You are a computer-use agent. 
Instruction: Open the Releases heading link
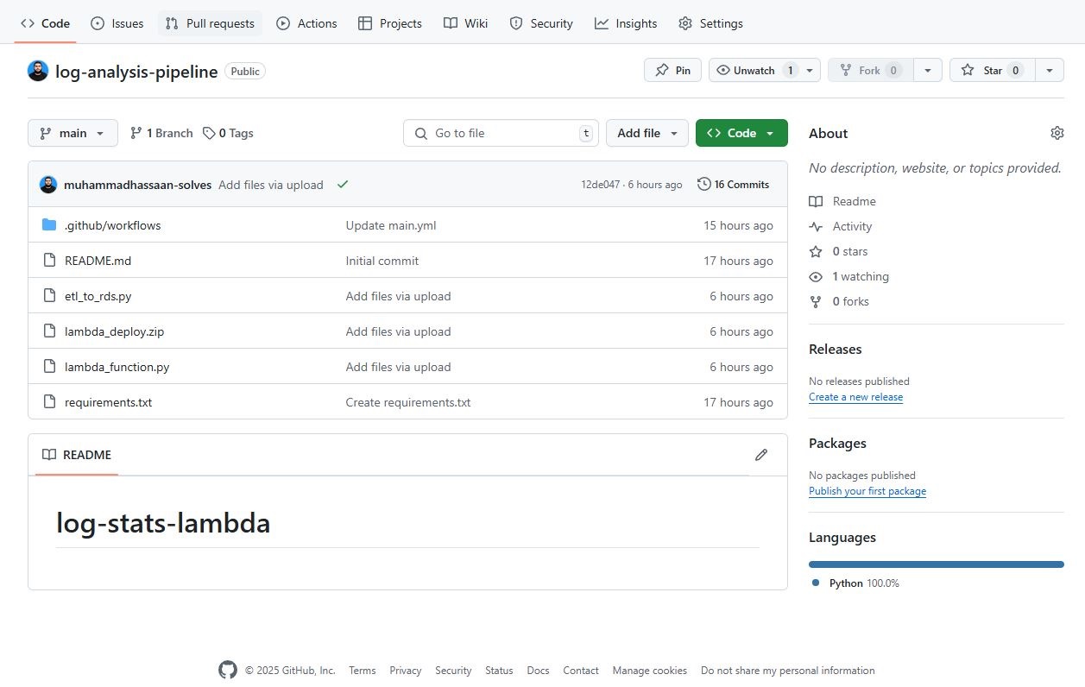[835, 349]
